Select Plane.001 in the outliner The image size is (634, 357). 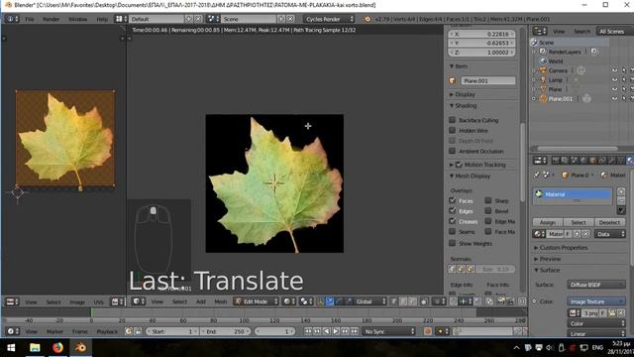(x=560, y=99)
